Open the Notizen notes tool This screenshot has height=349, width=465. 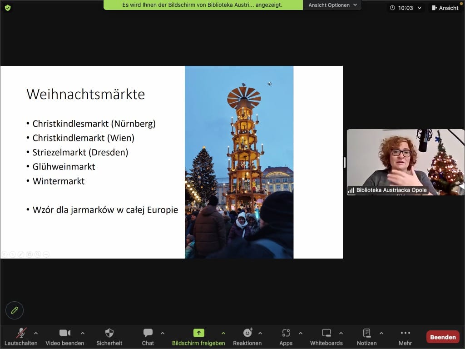pyautogui.click(x=366, y=336)
